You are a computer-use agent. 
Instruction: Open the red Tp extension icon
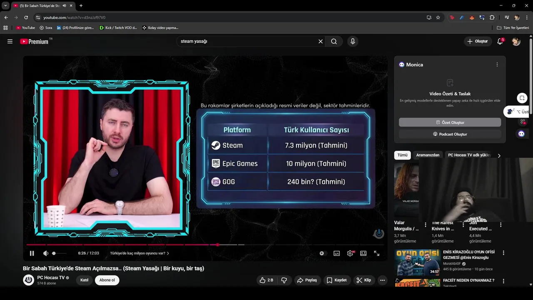(452, 17)
